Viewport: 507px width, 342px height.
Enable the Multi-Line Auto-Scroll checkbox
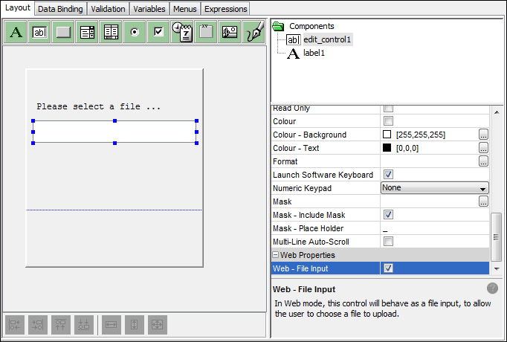click(x=388, y=242)
